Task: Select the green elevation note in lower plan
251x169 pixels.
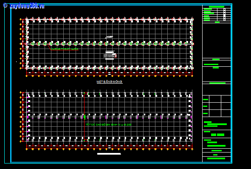Action: 108,125
